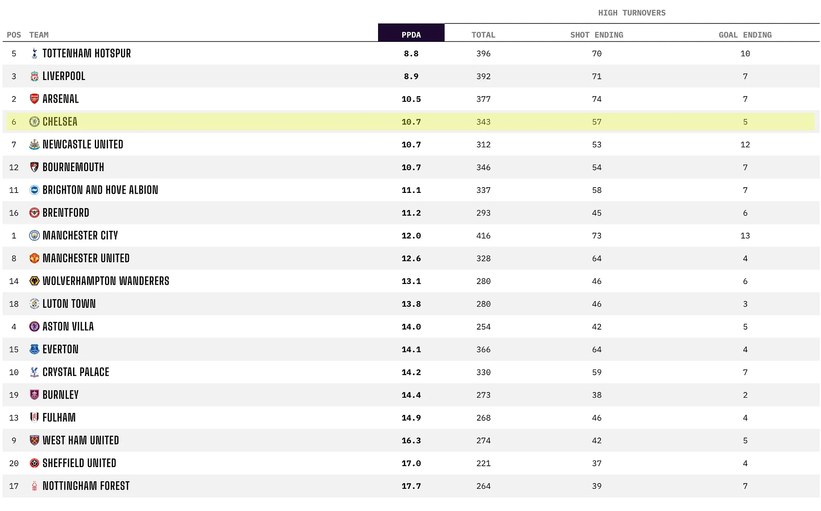Sort by the TEAM column header
821x511 pixels.
coord(39,35)
